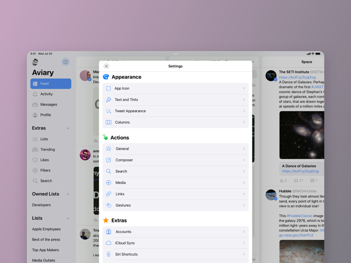This screenshot has width=351, height=263.
Task: Close the Settings dialog
Action: click(x=106, y=66)
